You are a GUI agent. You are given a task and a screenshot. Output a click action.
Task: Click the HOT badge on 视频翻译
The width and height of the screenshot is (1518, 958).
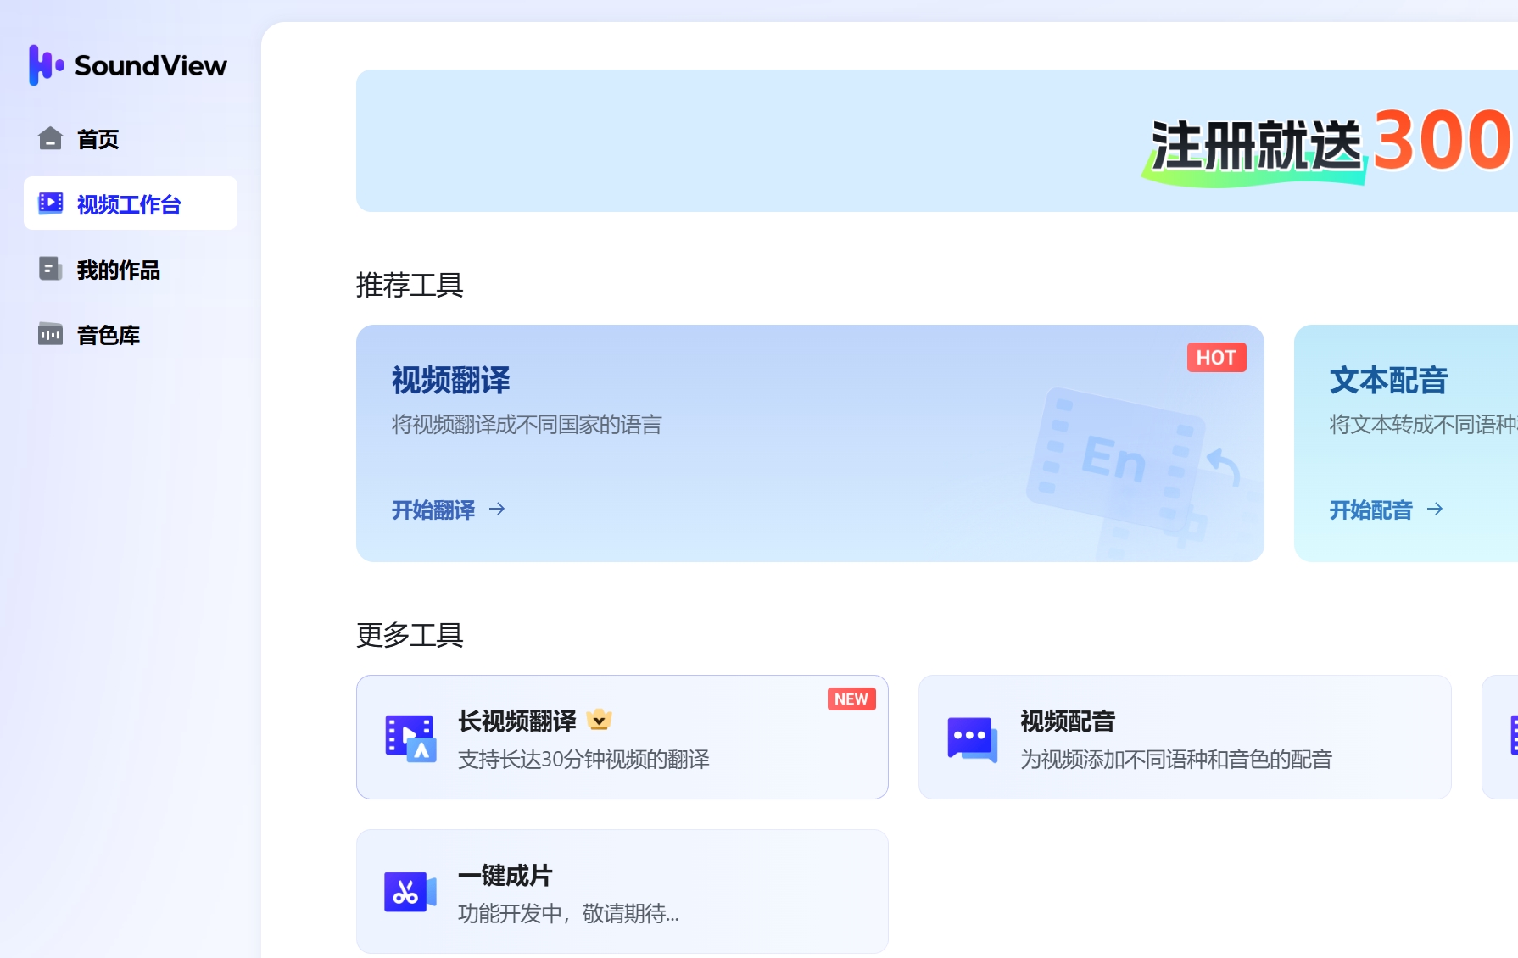click(x=1215, y=358)
